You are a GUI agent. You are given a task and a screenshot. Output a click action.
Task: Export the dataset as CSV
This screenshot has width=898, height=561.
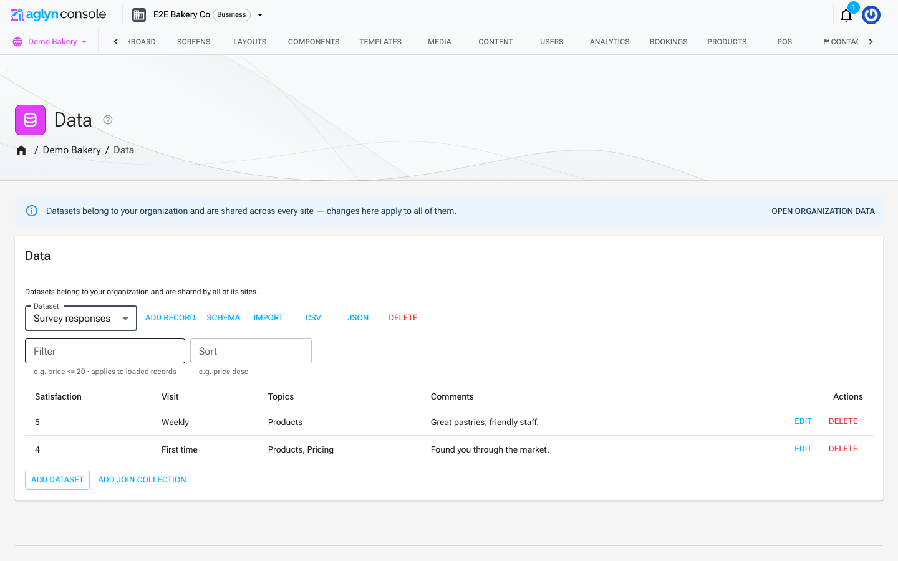pyautogui.click(x=313, y=318)
